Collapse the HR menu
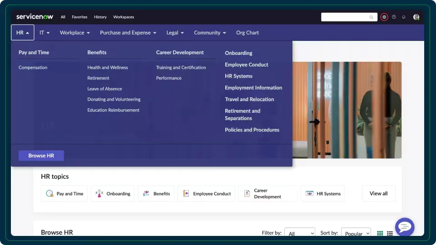The width and height of the screenshot is (436, 245). [23, 33]
